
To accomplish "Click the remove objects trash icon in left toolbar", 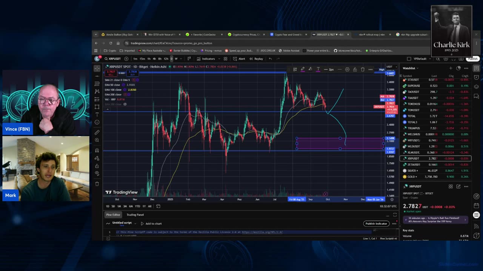I will pos(97,184).
